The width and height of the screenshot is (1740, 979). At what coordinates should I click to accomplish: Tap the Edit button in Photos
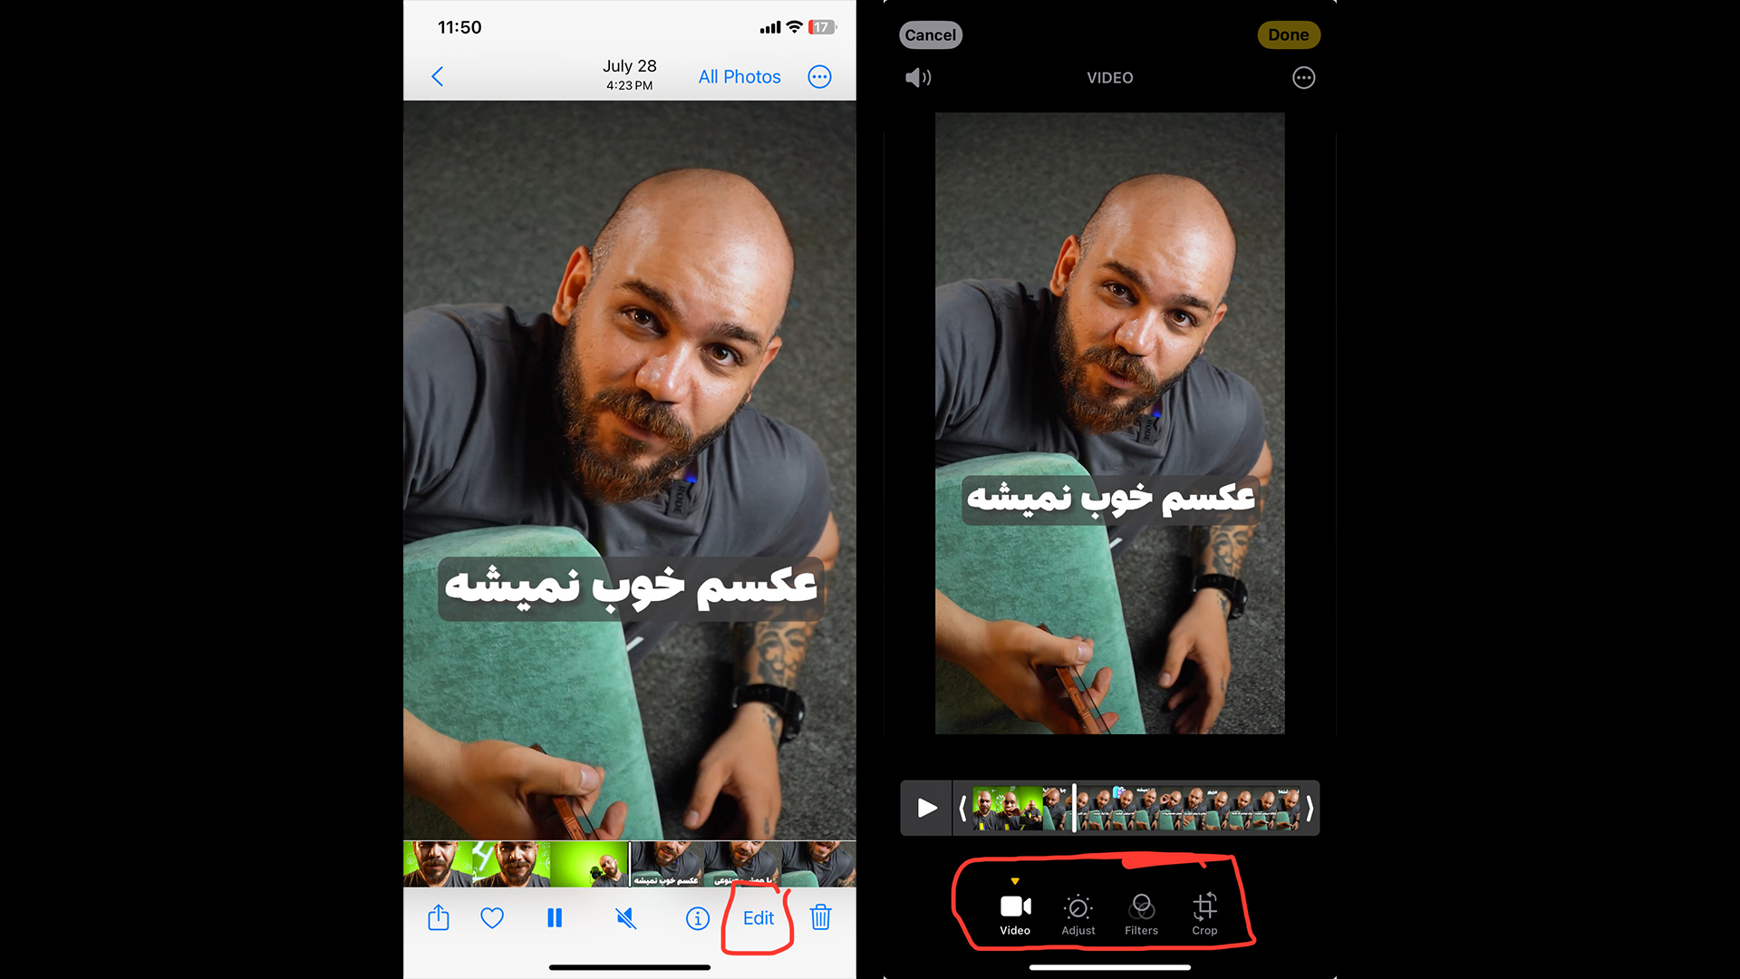pyautogui.click(x=758, y=918)
